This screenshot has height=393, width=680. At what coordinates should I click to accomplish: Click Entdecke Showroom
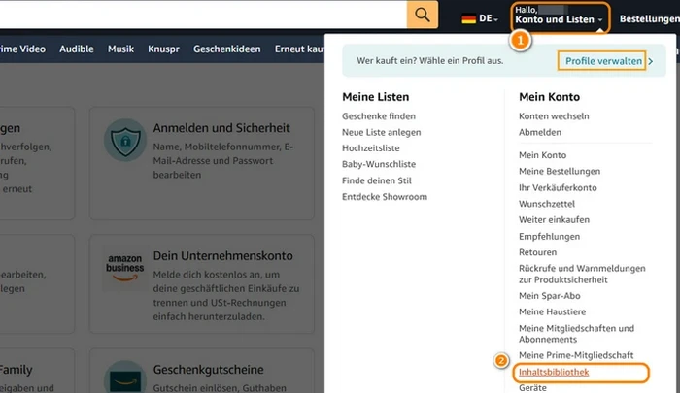(385, 197)
